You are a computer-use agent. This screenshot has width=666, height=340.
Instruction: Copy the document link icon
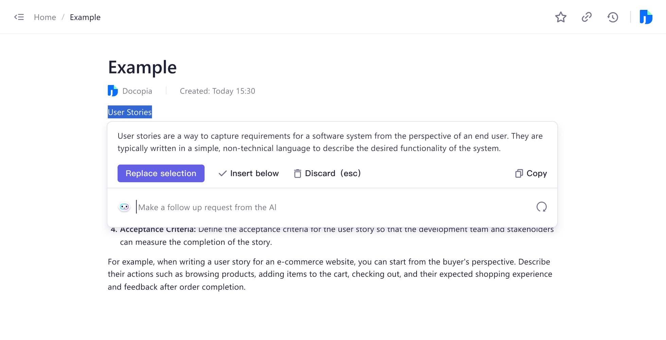pyautogui.click(x=587, y=17)
